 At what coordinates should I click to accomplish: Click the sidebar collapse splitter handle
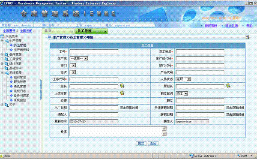click(x=41, y=90)
